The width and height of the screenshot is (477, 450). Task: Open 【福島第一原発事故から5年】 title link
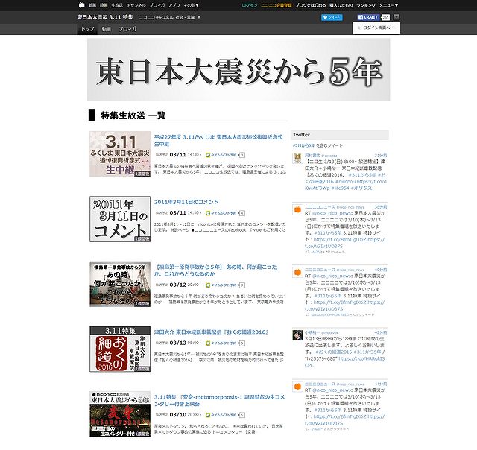215,270
